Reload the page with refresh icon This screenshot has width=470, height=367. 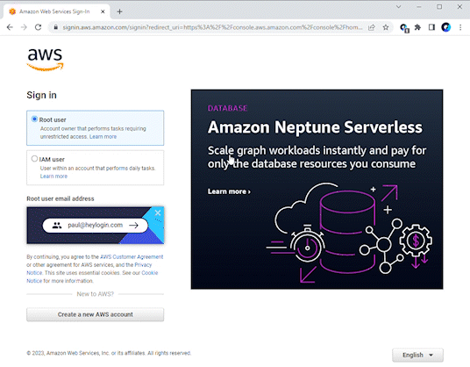click(38, 27)
